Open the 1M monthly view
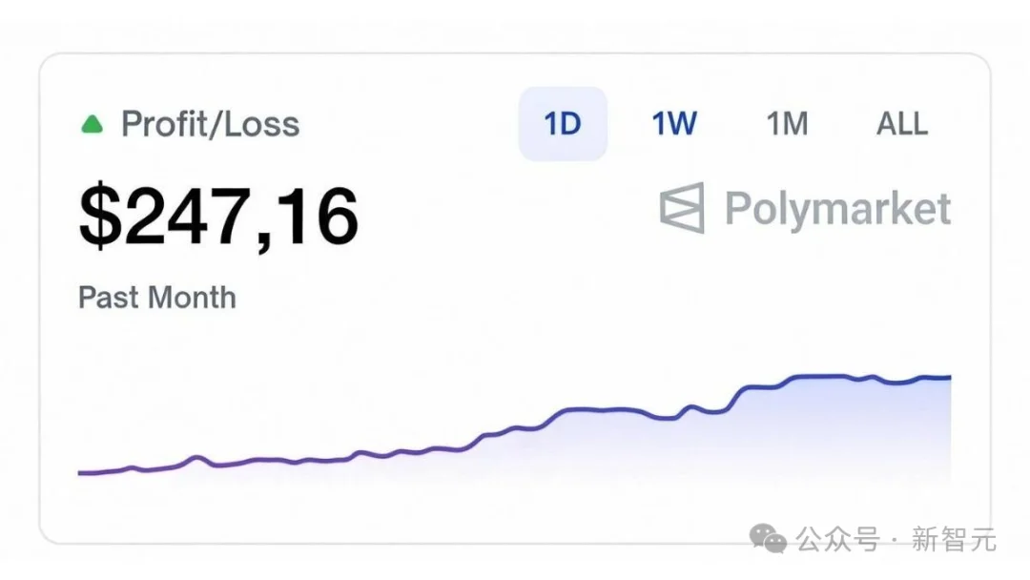 tap(787, 124)
